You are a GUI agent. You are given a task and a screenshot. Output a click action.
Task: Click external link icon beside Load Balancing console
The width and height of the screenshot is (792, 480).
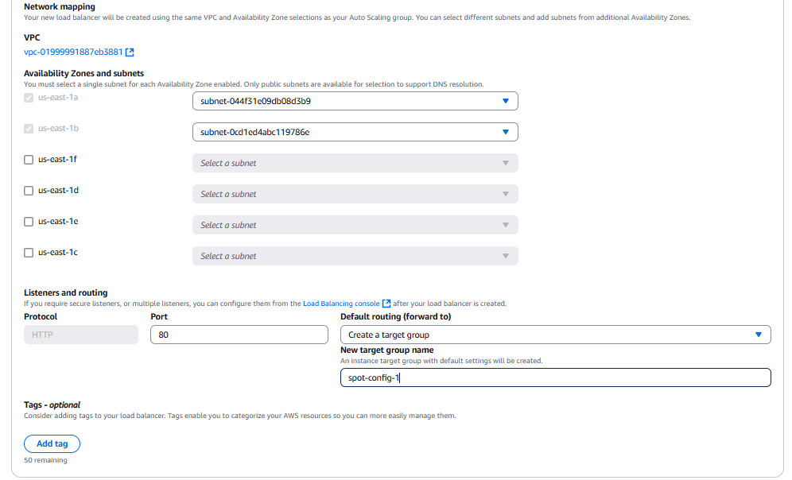coord(386,304)
